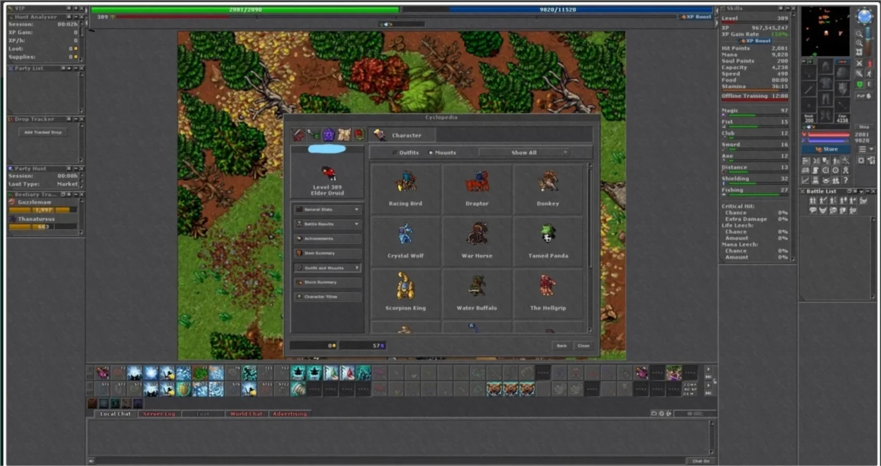881x466 pixels.
Task: Open the Show All filter dropdown
Action: click(x=524, y=153)
